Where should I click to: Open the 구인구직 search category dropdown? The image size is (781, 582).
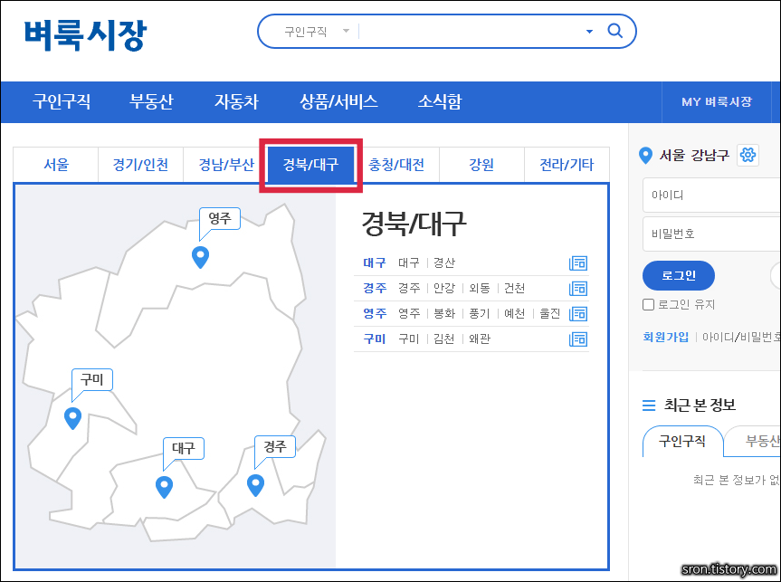pos(317,32)
